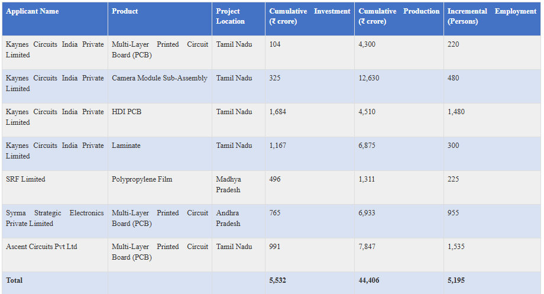Click the Polypropylene Film product cell
544x294 pixels.
(142, 179)
